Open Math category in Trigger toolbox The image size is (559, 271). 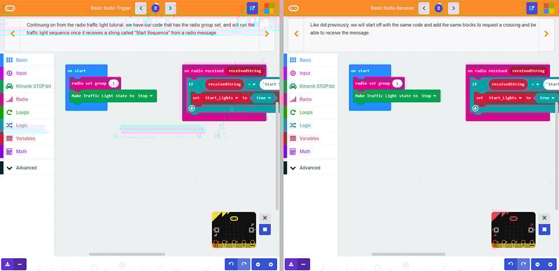tap(27, 152)
